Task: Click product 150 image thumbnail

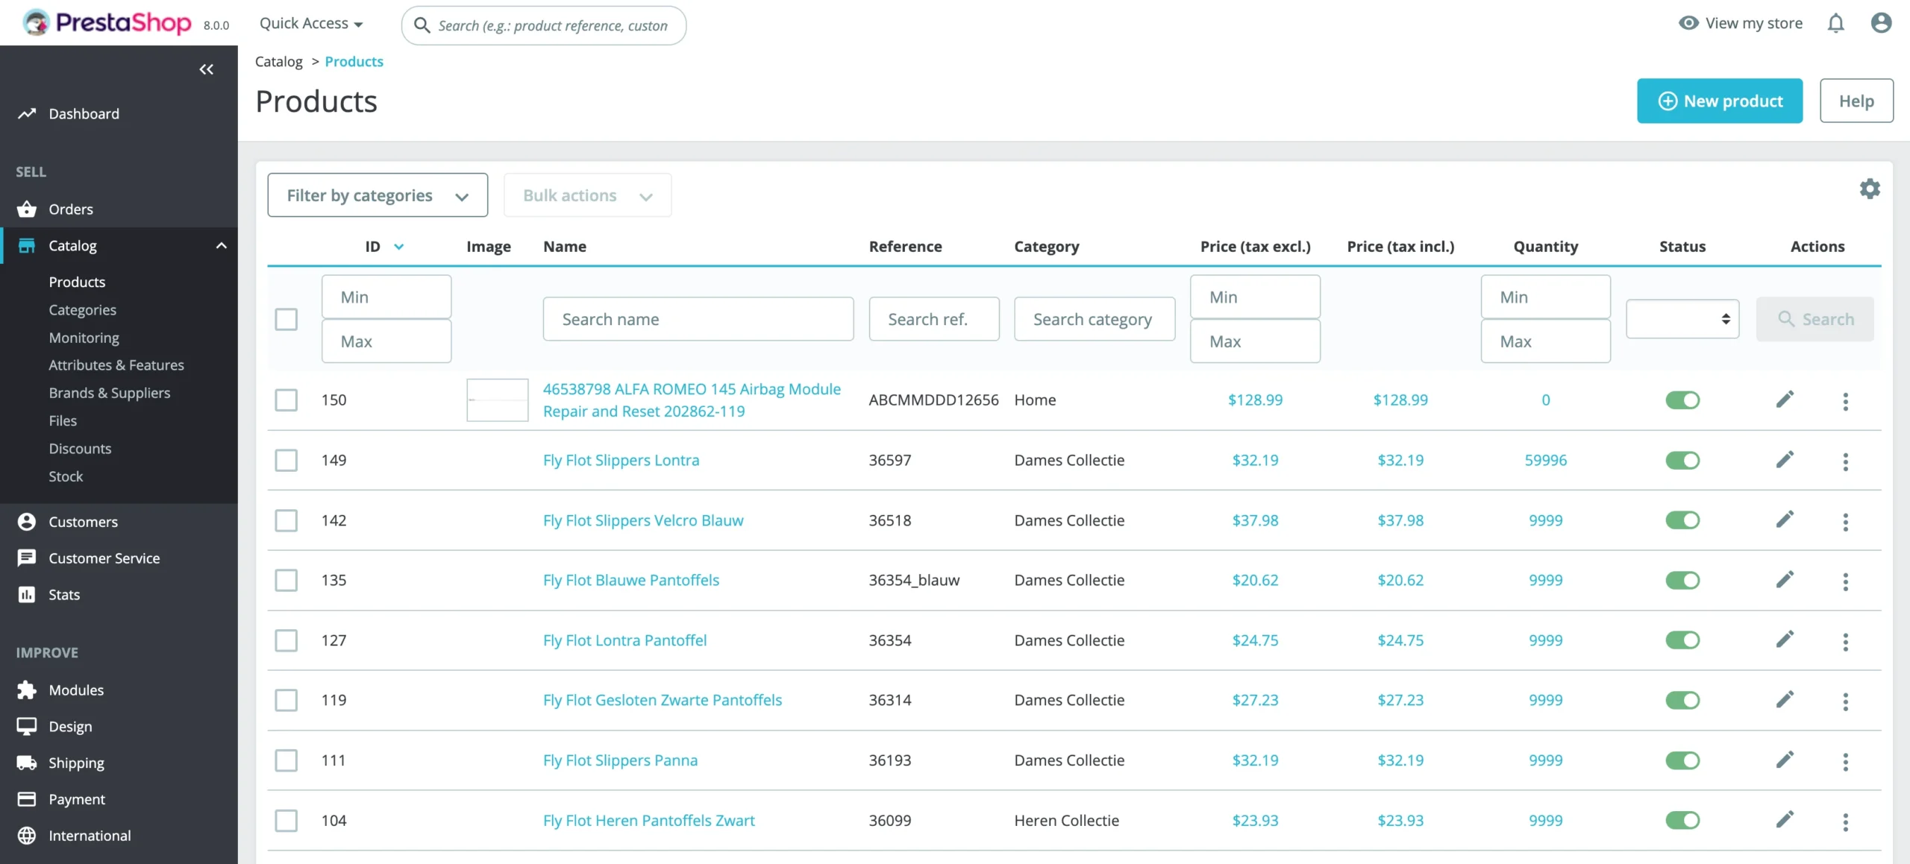Action: pos(498,400)
